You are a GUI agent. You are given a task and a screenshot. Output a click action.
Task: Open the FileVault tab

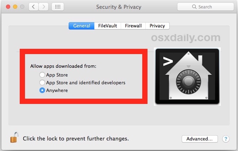point(108,26)
